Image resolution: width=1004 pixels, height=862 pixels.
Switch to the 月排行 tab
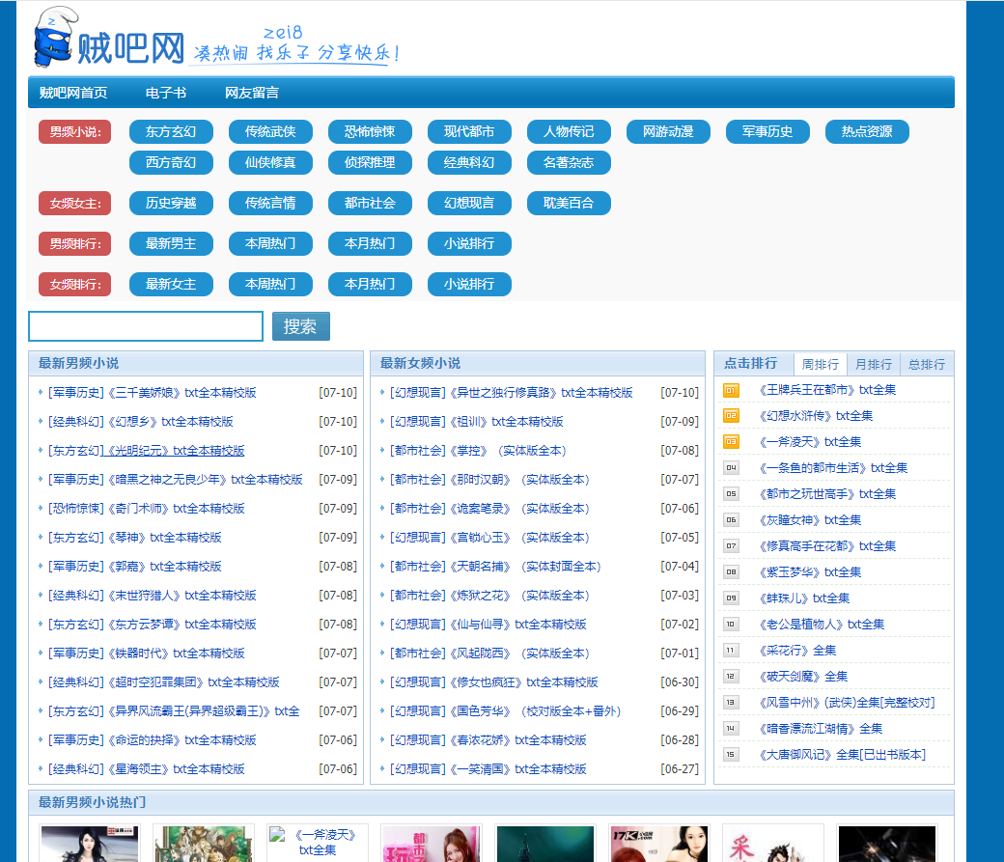[x=874, y=365]
